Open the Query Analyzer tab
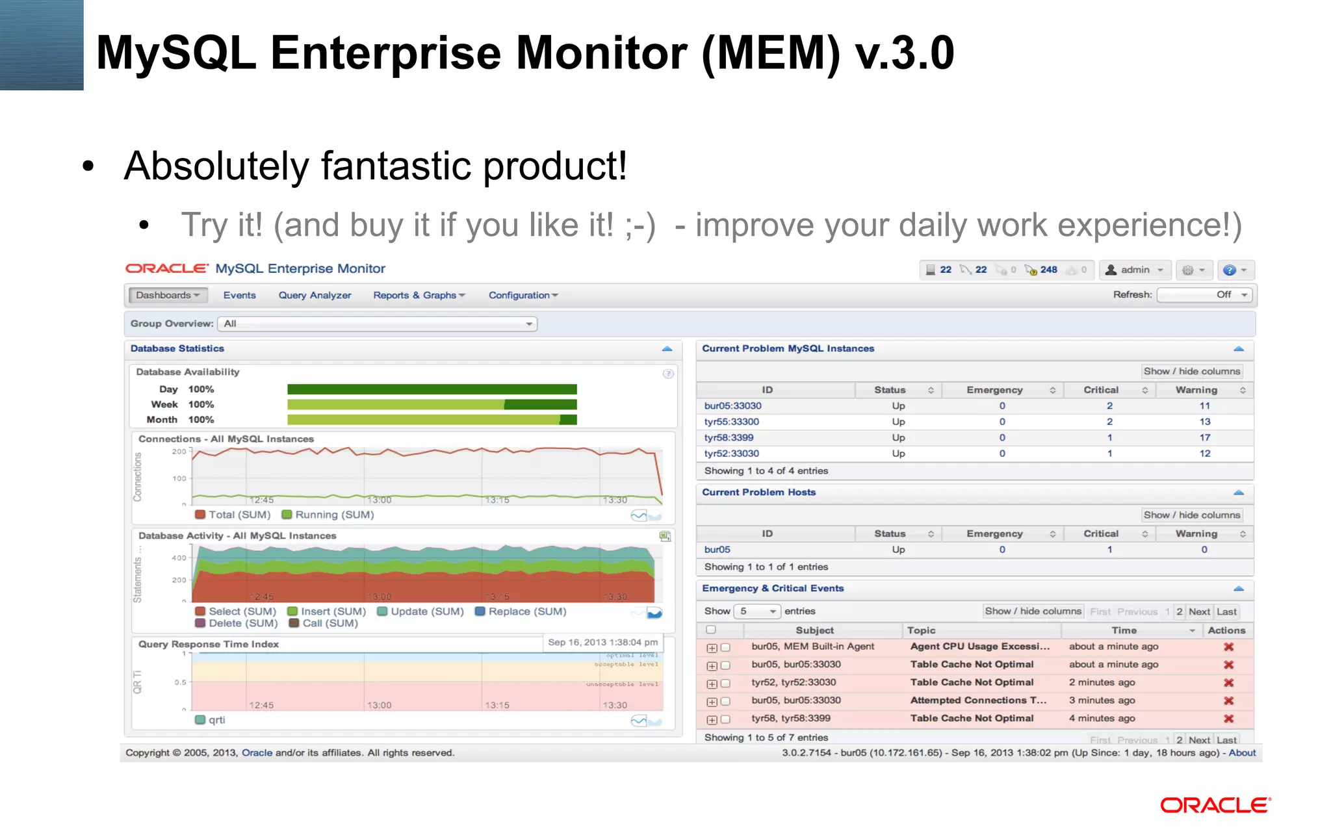The height and width of the screenshot is (835, 1331). [x=315, y=295]
